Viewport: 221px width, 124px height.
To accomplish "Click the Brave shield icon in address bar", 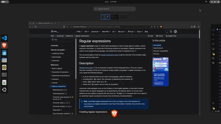I will coord(161,27).
